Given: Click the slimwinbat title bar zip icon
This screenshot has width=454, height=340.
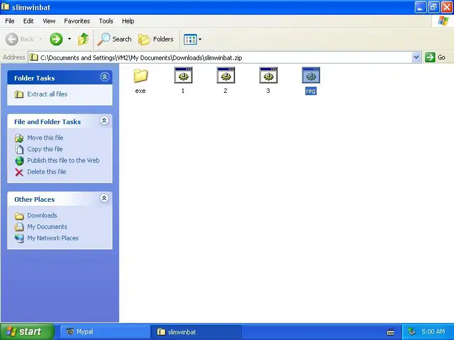Looking at the screenshot, I should pos(5,7).
